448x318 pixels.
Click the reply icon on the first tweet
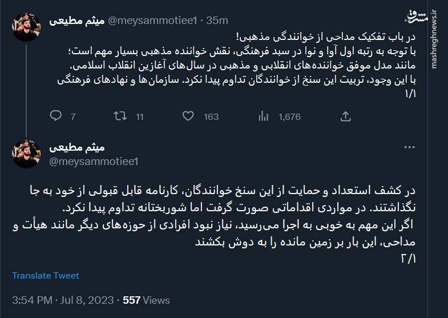pyautogui.click(x=55, y=116)
